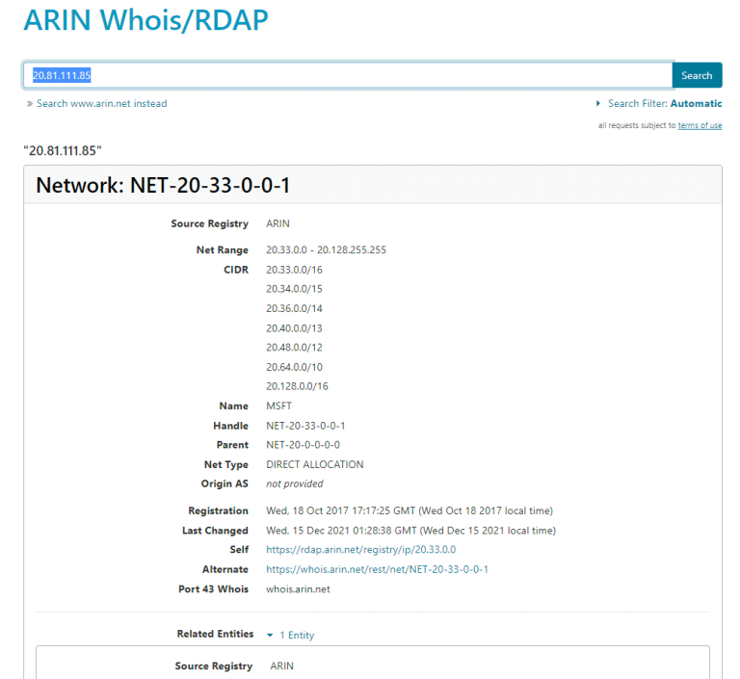
Task: Collapse the Related Entities triangle arrow
Action: (x=269, y=635)
